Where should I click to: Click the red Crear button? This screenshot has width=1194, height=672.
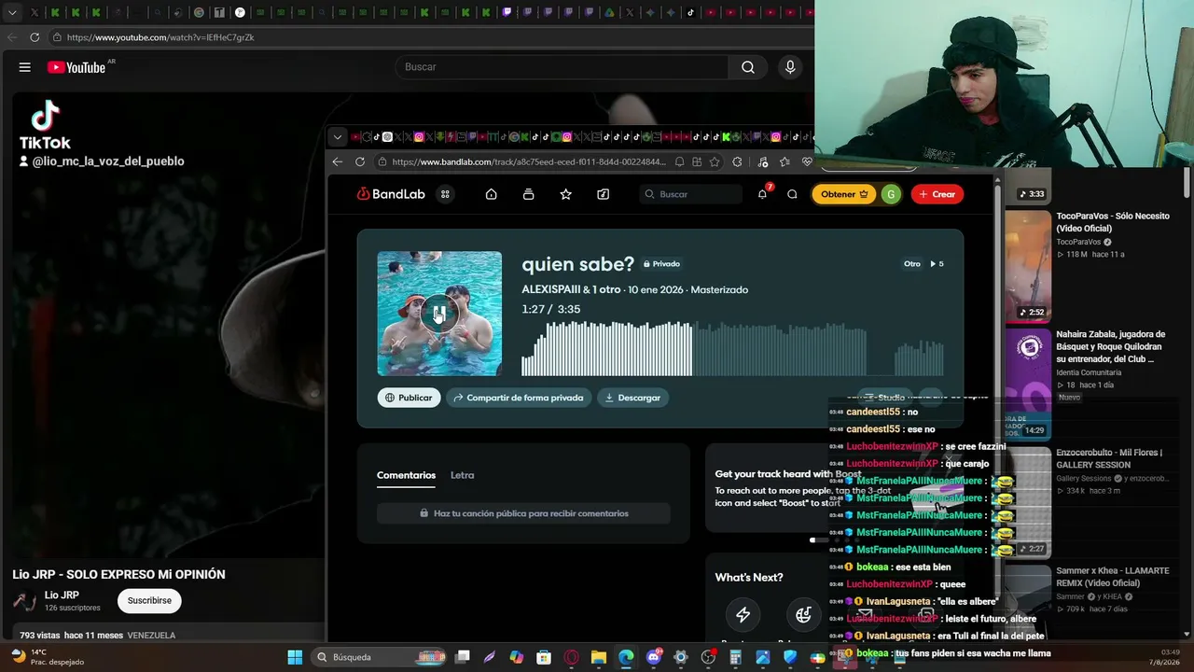(x=937, y=194)
